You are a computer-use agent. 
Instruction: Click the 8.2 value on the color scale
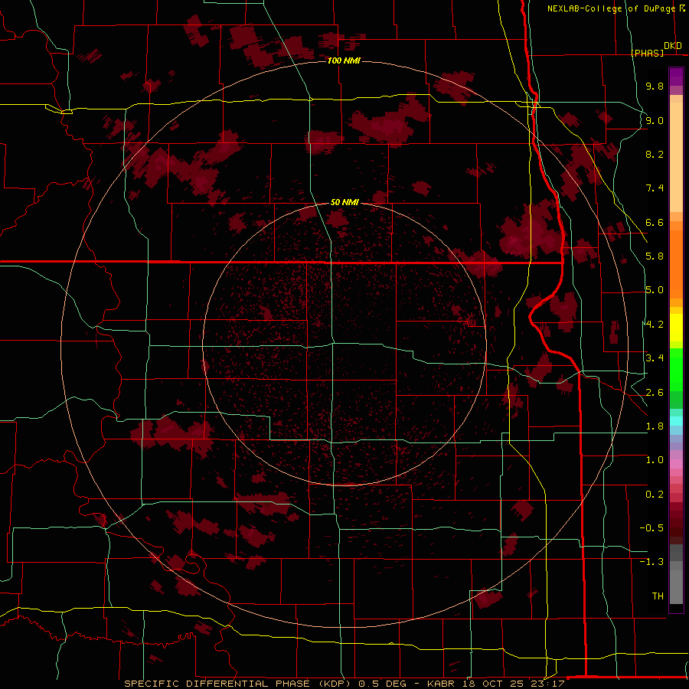click(x=655, y=154)
